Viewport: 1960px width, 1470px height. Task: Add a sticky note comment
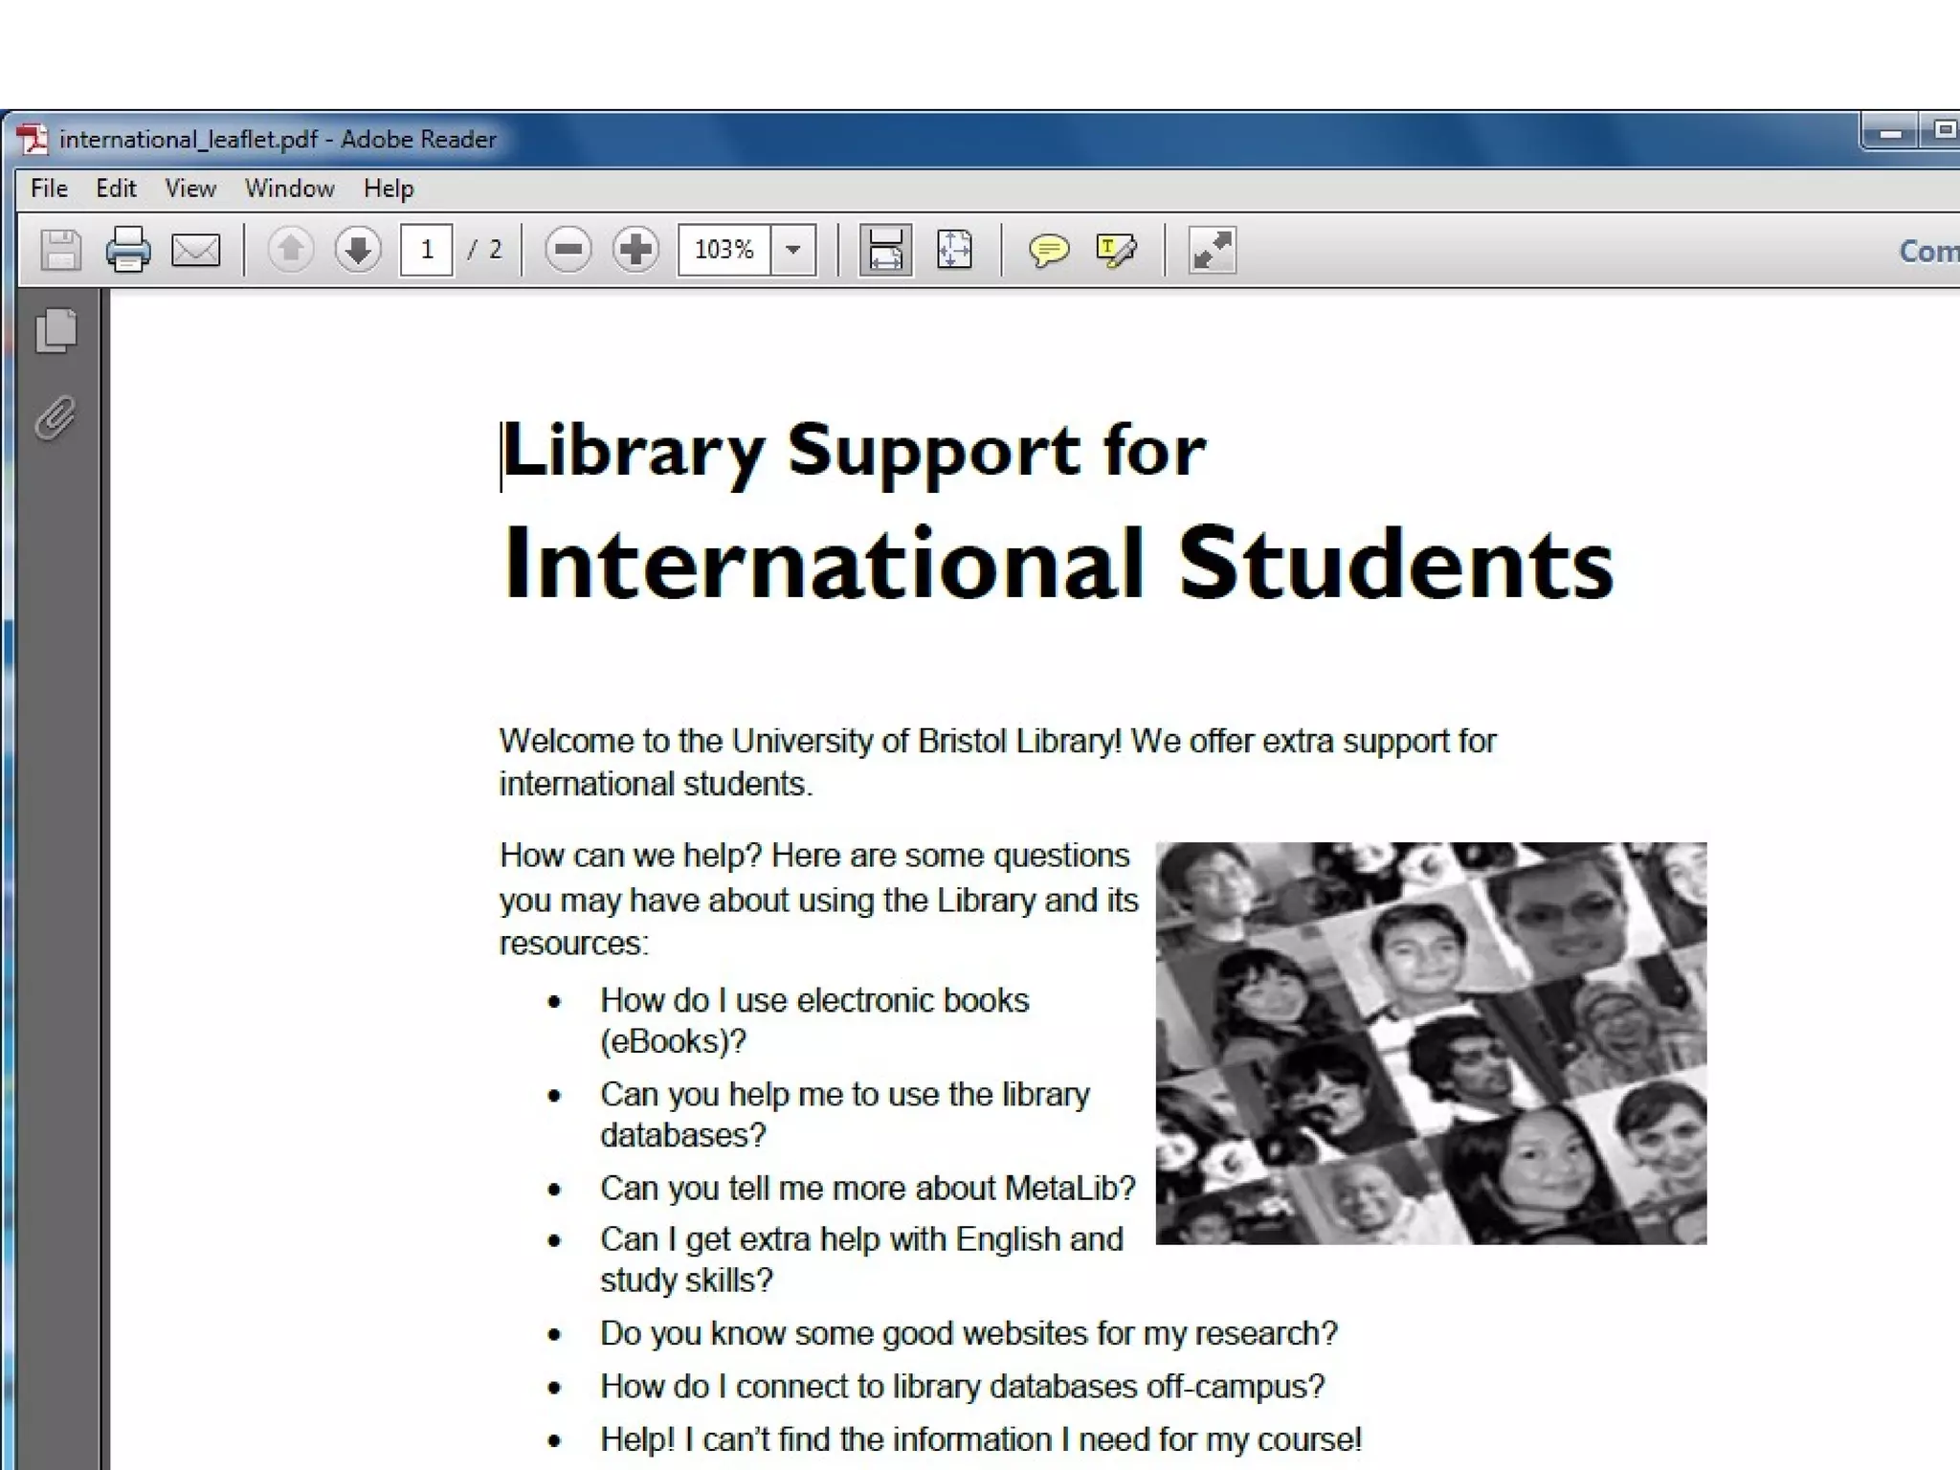1048,251
